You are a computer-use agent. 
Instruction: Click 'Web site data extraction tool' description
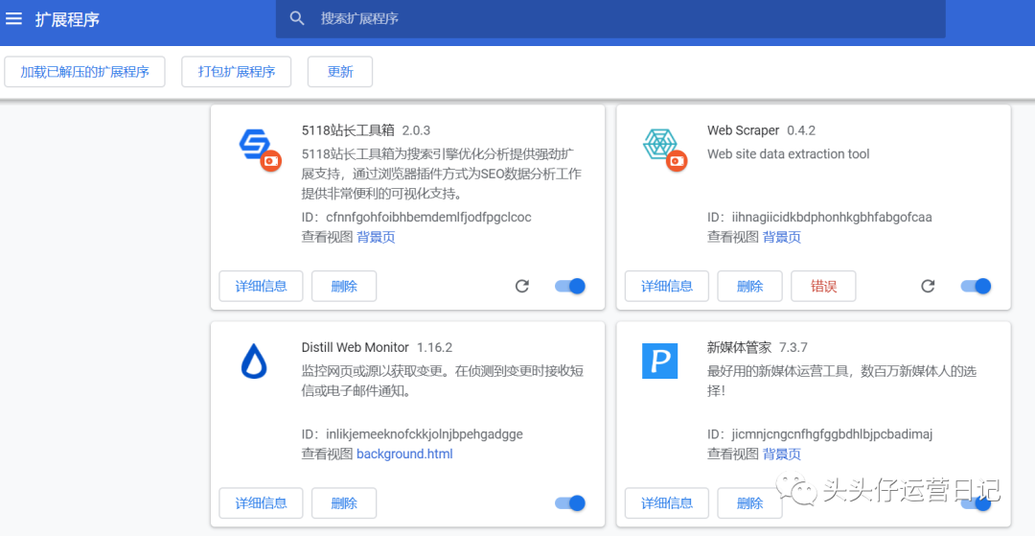pos(788,153)
